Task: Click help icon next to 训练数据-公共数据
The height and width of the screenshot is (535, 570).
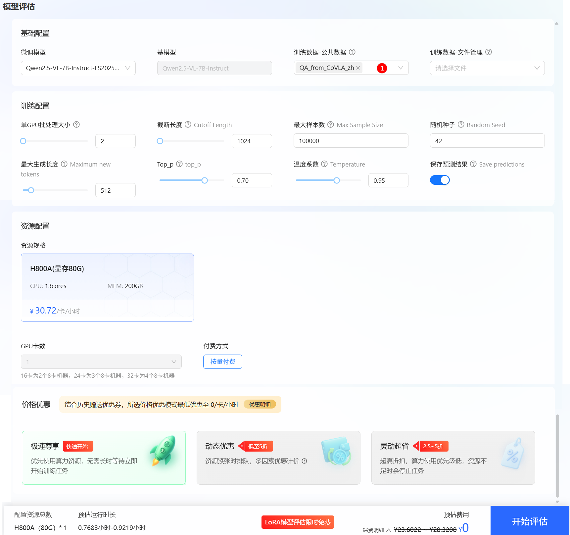Action: coord(352,52)
